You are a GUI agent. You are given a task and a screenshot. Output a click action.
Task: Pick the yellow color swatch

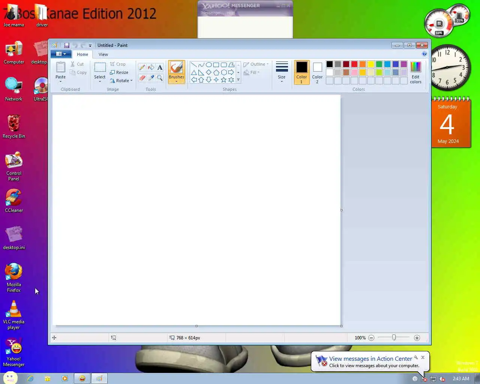click(x=371, y=64)
